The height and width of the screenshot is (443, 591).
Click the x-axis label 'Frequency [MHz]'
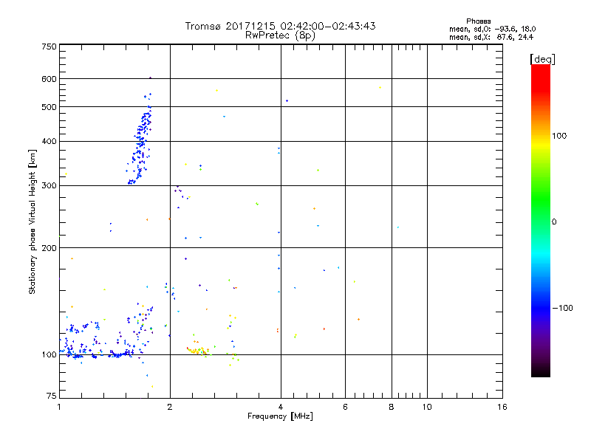pyautogui.click(x=280, y=416)
